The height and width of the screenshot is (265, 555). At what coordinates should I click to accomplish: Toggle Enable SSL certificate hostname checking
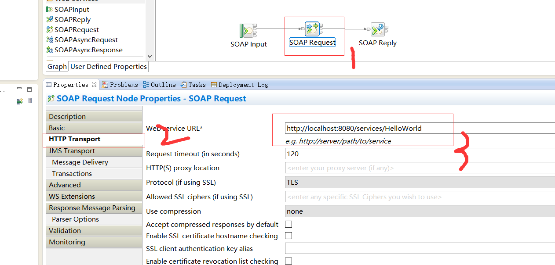tap(288, 236)
